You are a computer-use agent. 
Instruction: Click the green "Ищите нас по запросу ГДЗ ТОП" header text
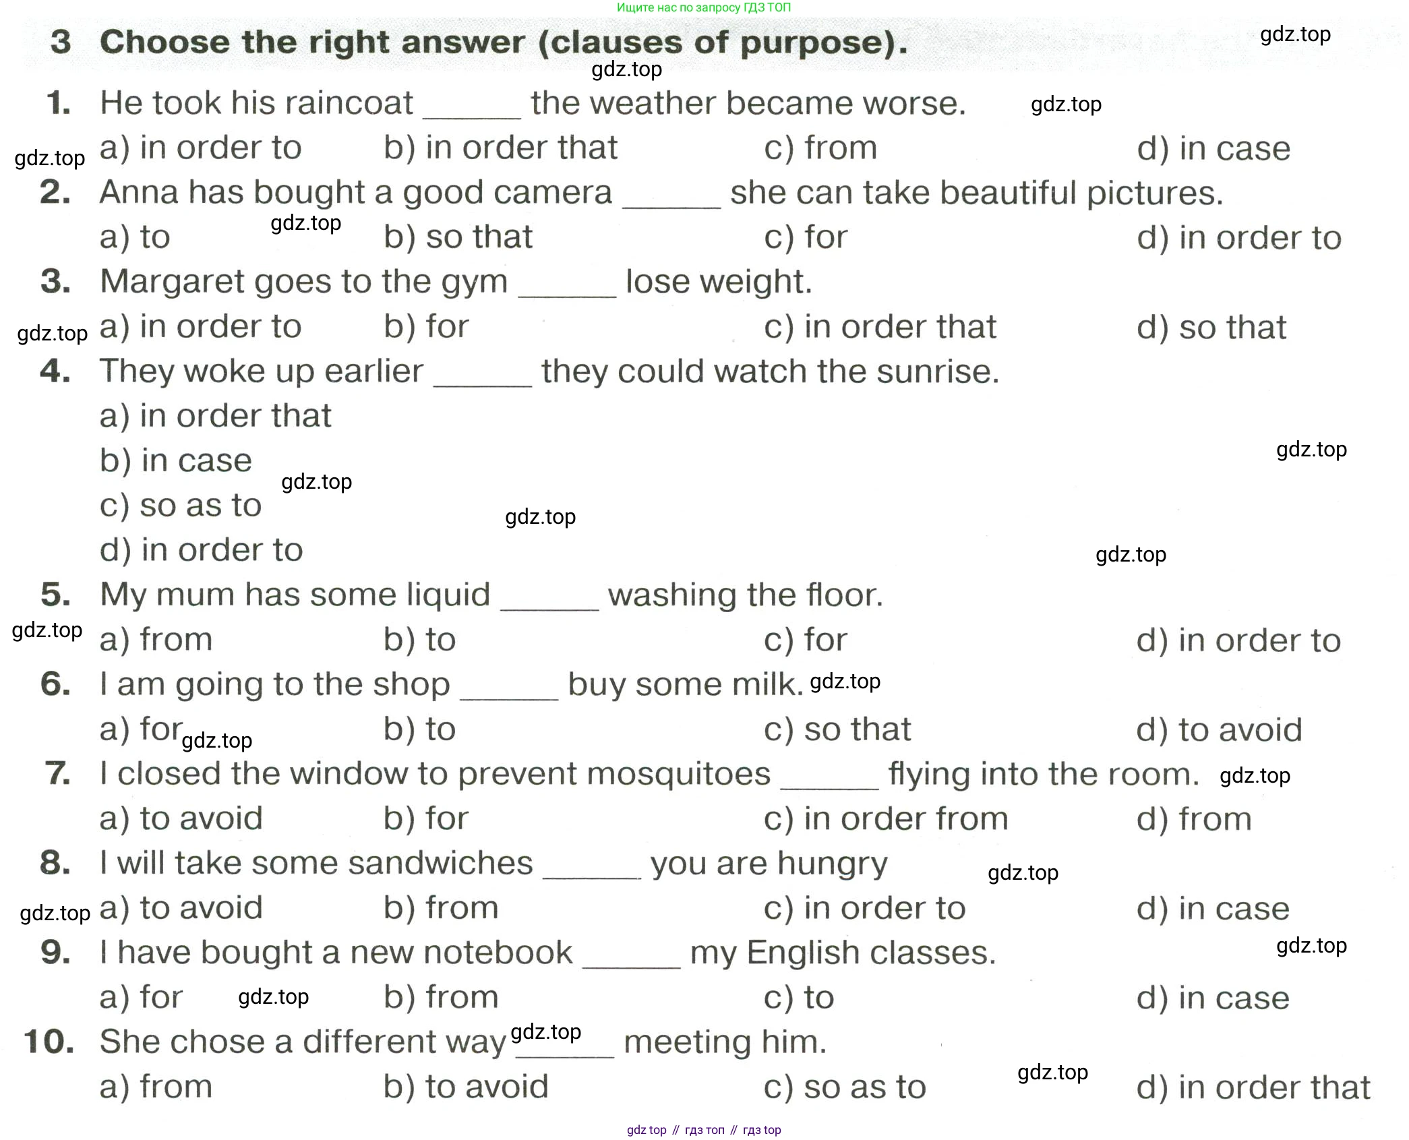703,7
